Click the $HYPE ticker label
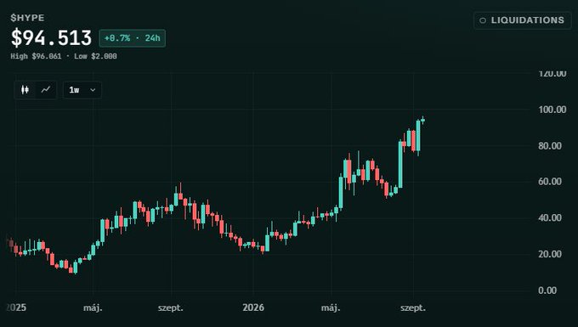 (x=28, y=18)
